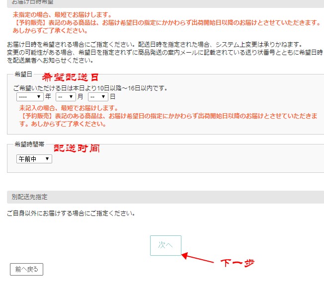Click the 未記入の場合 notice inside 希望日 box
This screenshot has width=324, height=285.
(x=69, y=108)
